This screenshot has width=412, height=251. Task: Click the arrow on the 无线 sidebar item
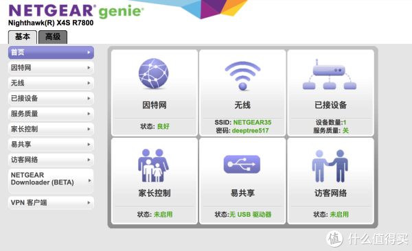89,83
